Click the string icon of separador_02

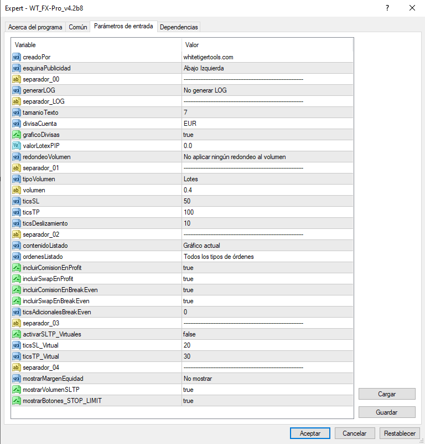17,234
